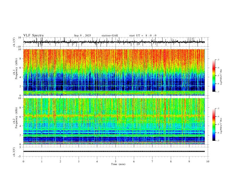The width and height of the screenshot is (234, 181).
Task: Click time axis tick label "7"
Action: click(152, 161)
